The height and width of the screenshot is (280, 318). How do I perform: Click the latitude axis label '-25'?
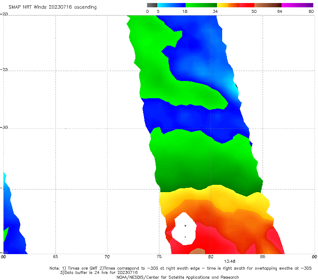4,70
